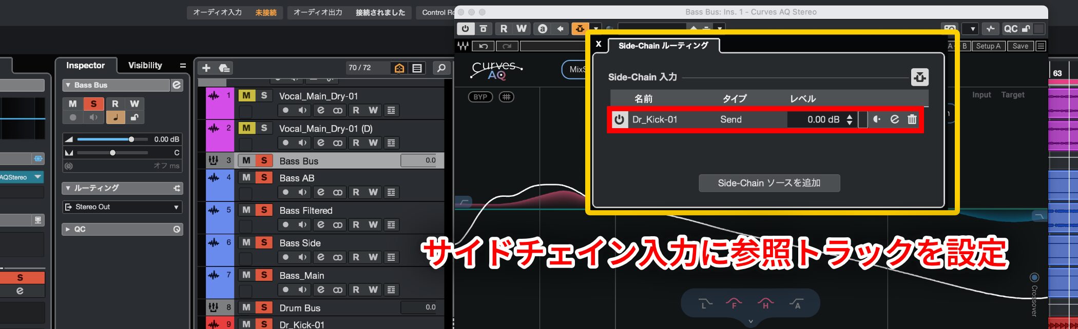Image resolution: width=1078 pixels, height=329 pixels.
Task: Toggle Solo on Bass Bus in Inspector
Action: [x=93, y=104]
